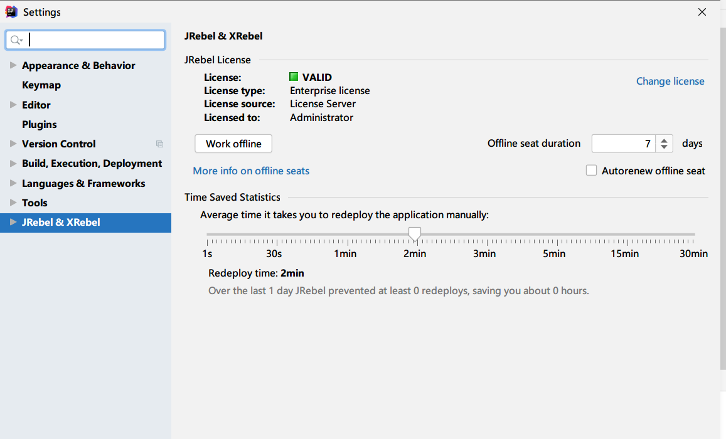This screenshot has height=439, width=726.
Task: Click the IntelliJ logo icon in title bar
Action: pos(11,12)
